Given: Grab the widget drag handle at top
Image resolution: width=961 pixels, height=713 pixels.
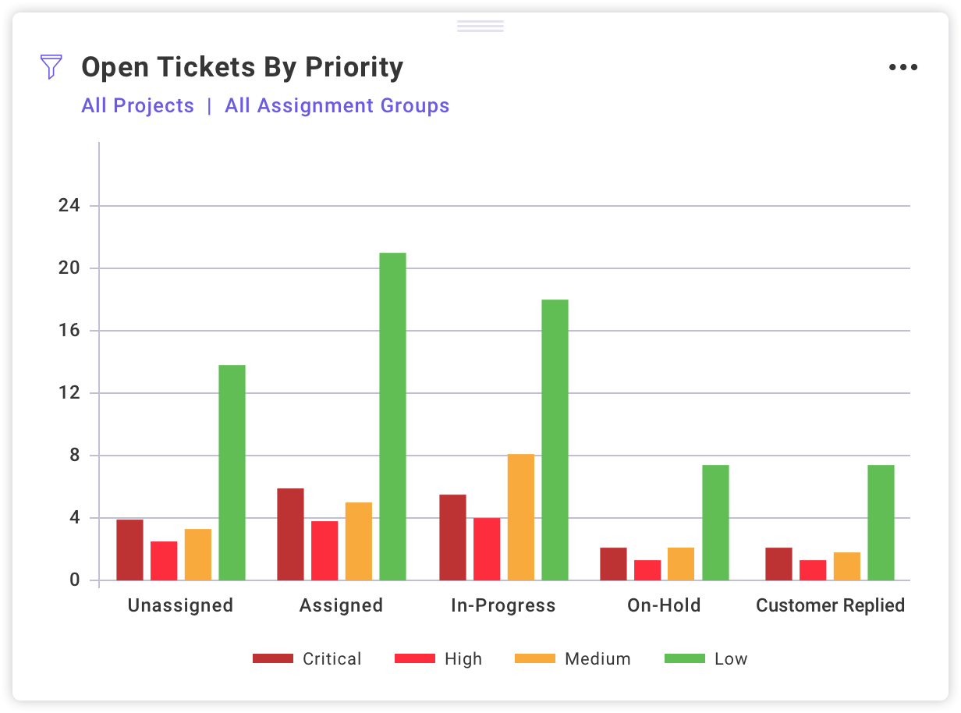Looking at the screenshot, I should coord(480,27).
